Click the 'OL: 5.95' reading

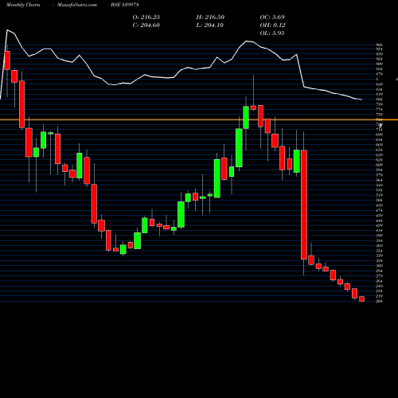[272, 33]
